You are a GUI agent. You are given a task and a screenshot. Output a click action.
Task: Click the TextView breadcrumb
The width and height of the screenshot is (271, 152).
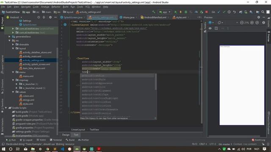94,130
